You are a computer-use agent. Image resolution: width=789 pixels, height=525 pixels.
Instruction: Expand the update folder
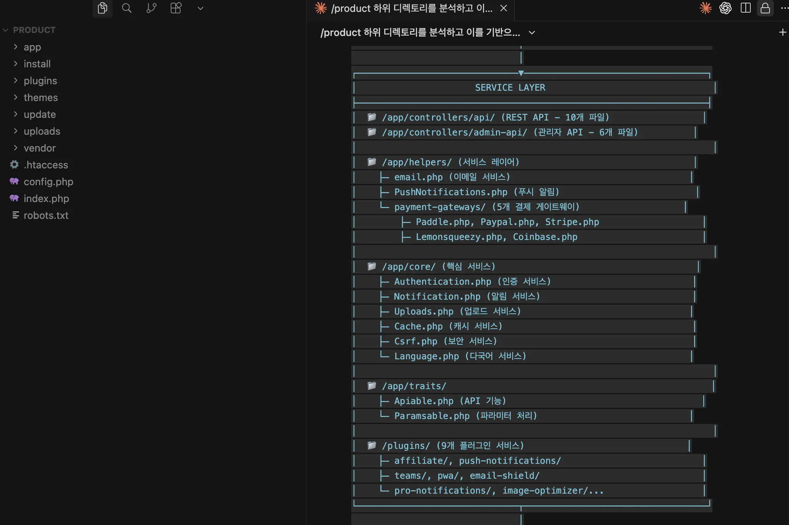pos(40,114)
